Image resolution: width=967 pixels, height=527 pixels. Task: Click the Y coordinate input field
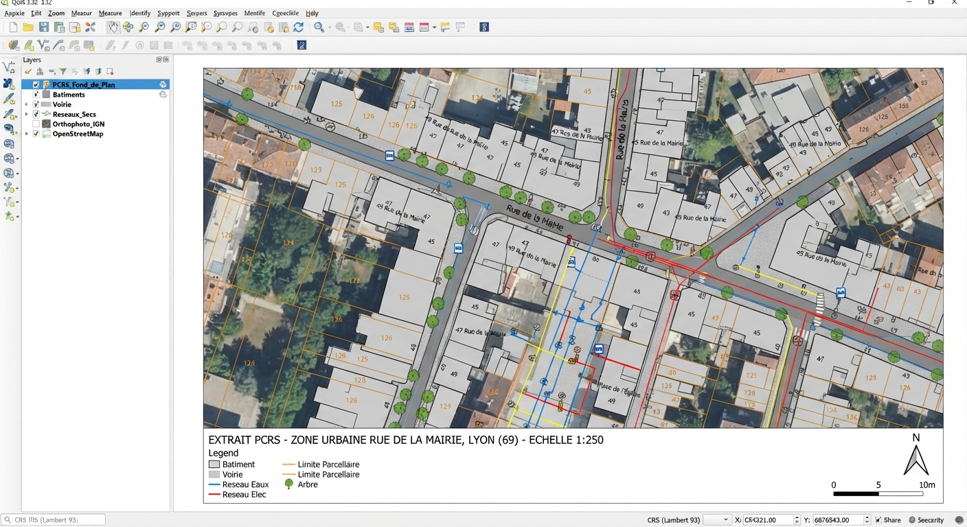(838, 520)
